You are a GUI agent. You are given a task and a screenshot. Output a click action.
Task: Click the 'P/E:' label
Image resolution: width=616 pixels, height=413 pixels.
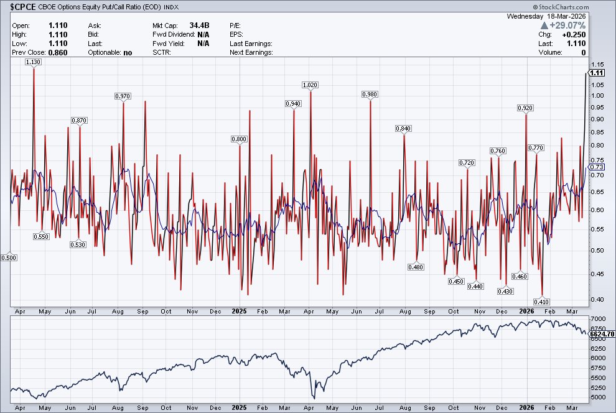pos(235,26)
